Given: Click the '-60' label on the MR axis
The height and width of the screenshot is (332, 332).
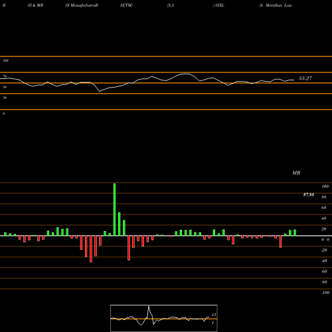Looking at the screenshot, I should [x=324, y=272].
